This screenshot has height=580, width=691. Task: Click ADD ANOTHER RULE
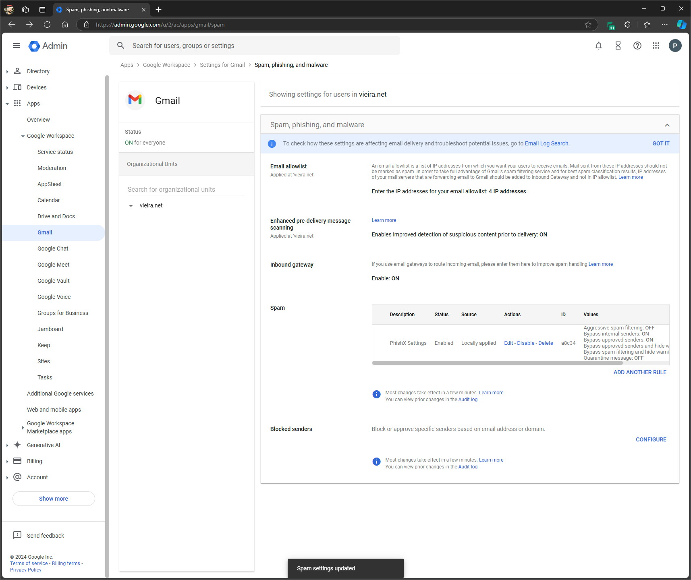click(640, 372)
